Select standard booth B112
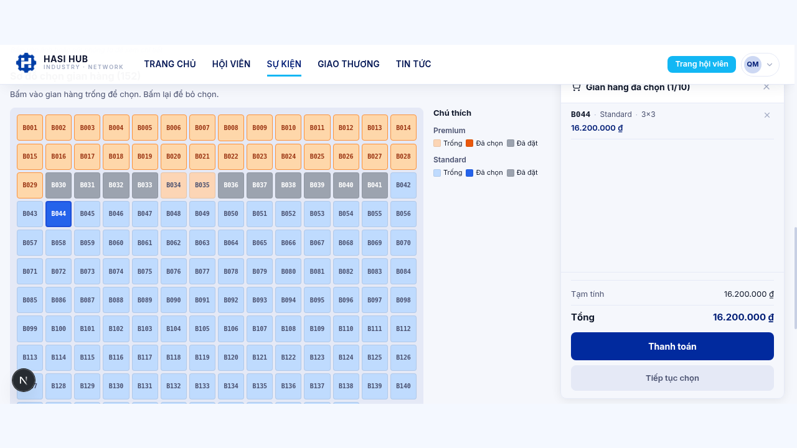Viewport: 797px width, 448px height. [403, 329]
